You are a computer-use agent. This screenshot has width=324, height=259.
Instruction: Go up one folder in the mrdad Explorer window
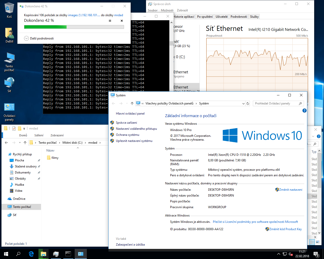[25, 143]
